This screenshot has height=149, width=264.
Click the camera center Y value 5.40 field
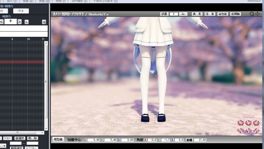click(110, 140)
